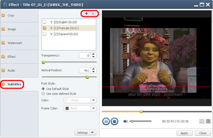
Task: Pause the video preview
Action: (106, 121)
